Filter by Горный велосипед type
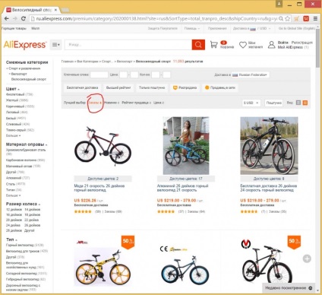Viewport: 322px width, 295px height. [x=25, y=245]
